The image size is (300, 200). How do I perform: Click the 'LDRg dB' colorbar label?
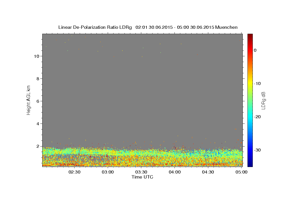coord(263,100)
